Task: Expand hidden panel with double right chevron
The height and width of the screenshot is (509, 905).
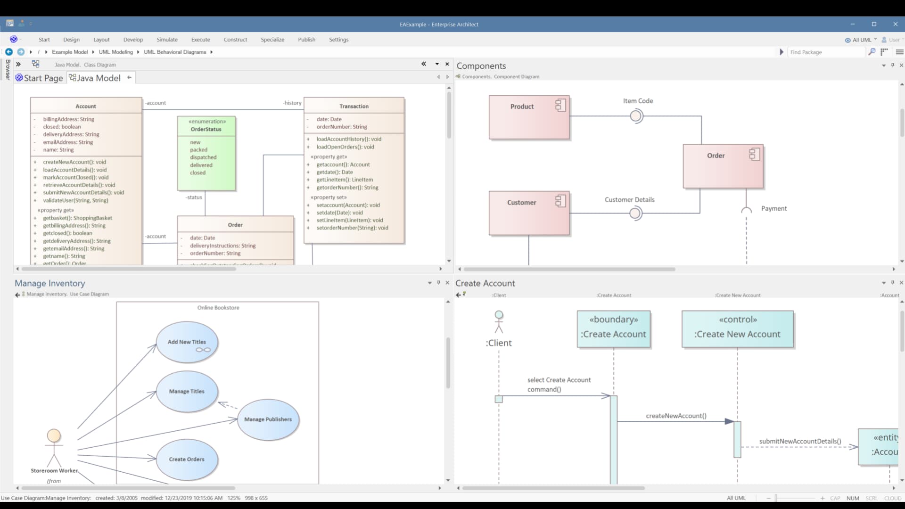Action: pos(18,64)
